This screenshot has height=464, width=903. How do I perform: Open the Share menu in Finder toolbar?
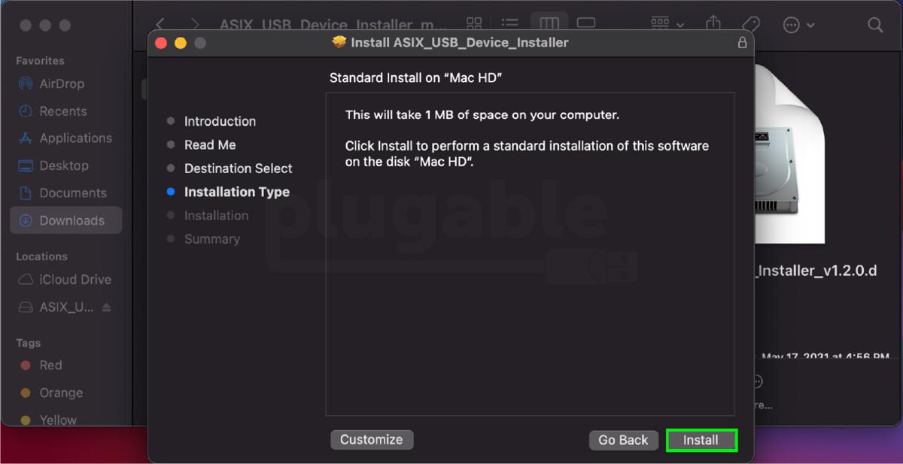(713, 24)
